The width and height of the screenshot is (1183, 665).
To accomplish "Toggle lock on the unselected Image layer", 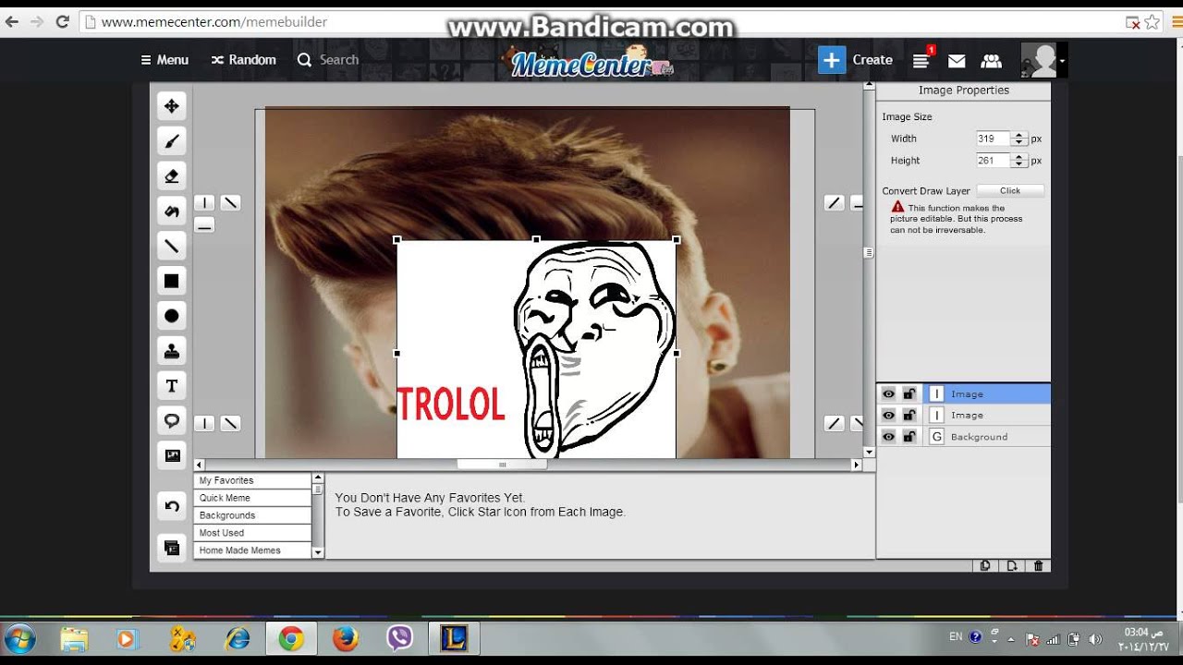I will pyautogui.click(x=909, y=416).
